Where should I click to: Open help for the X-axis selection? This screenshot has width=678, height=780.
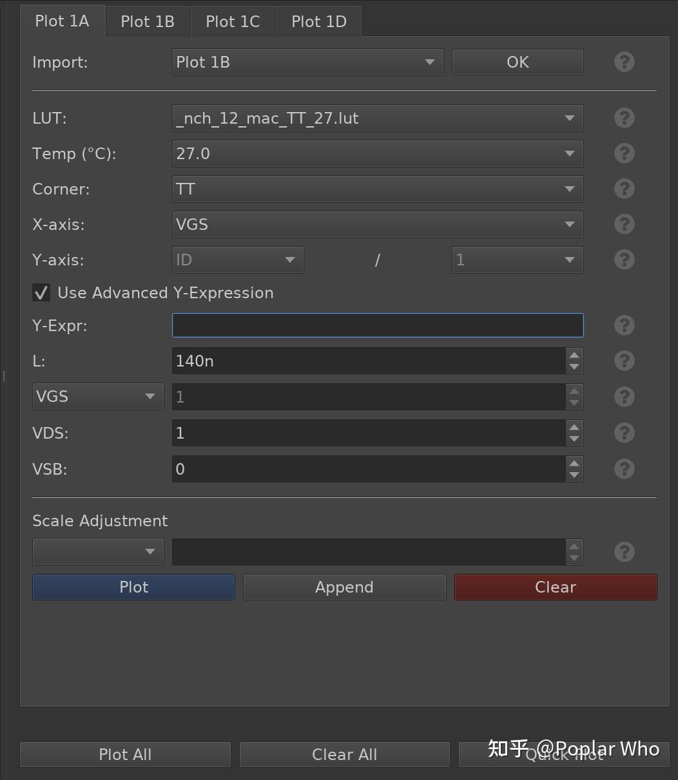623,224
